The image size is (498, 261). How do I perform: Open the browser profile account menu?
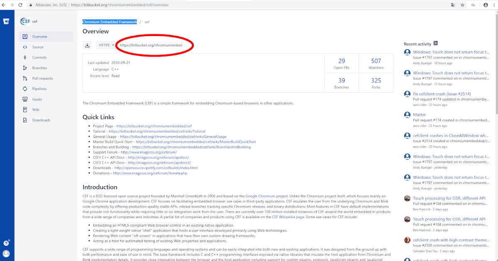486,5
